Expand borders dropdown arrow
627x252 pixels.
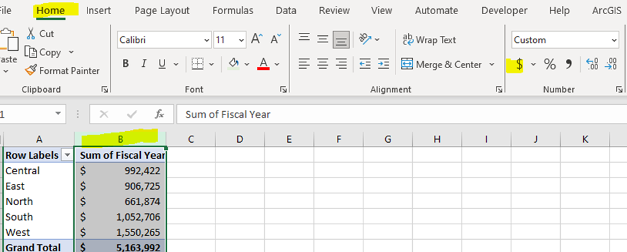pos(212,64)
